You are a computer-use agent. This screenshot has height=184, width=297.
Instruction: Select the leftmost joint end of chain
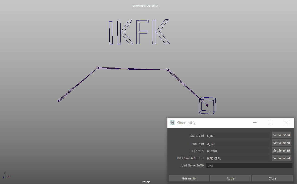click(x=59, y=101)
